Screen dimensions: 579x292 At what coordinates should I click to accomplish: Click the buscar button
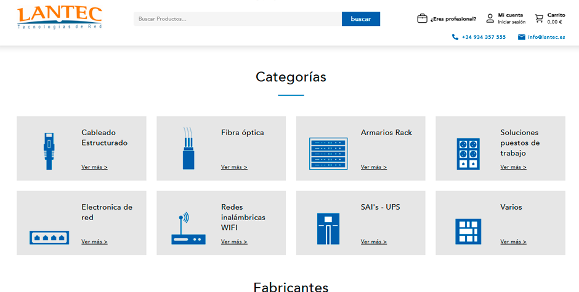point(361,19)
